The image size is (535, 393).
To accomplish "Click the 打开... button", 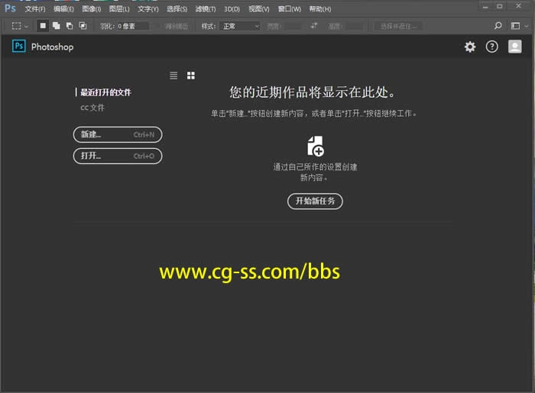I will point(118,156).
